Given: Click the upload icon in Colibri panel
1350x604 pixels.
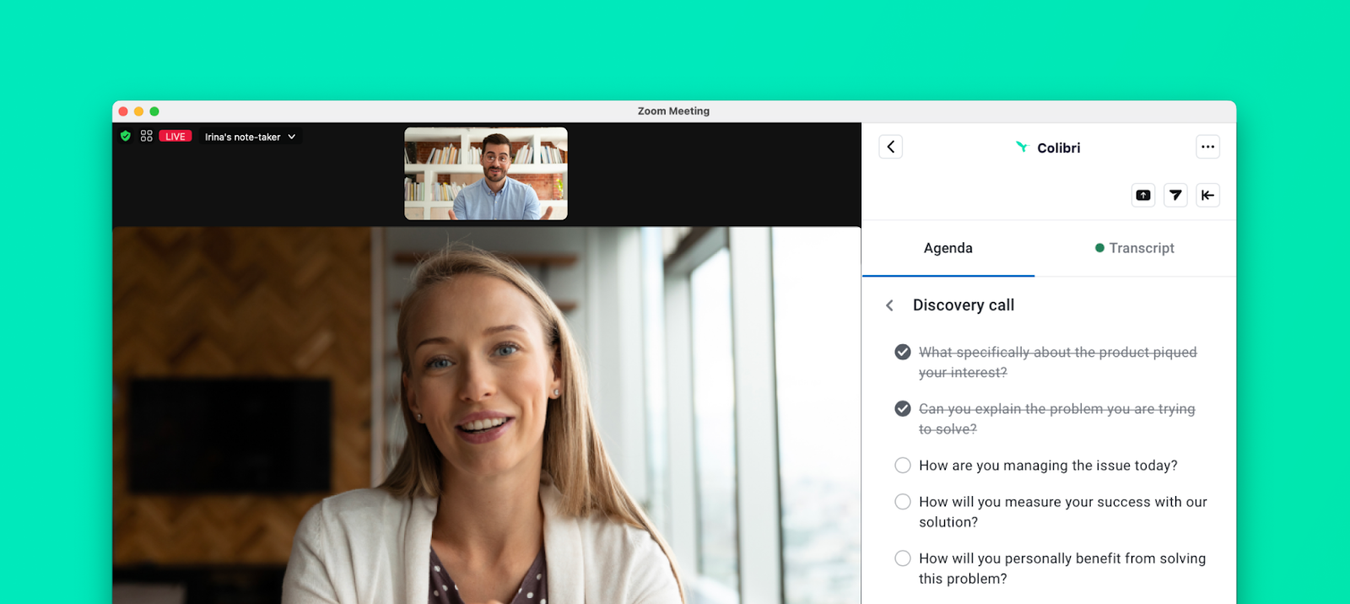Looking at the screenshot, I should (1143, 195).
